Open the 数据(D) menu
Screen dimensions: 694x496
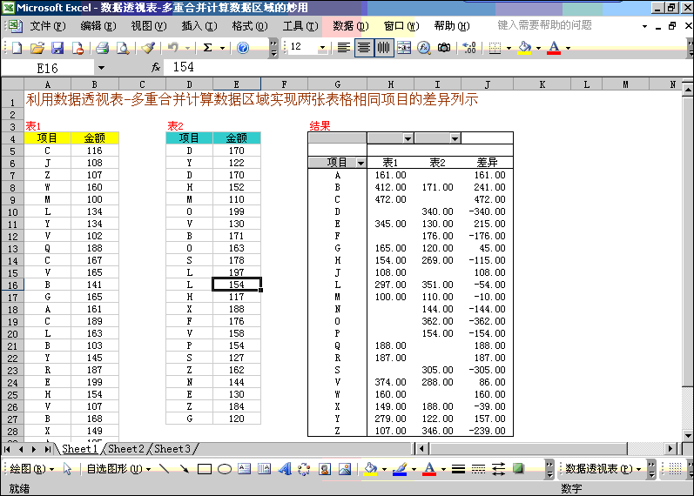click(350, 26)
